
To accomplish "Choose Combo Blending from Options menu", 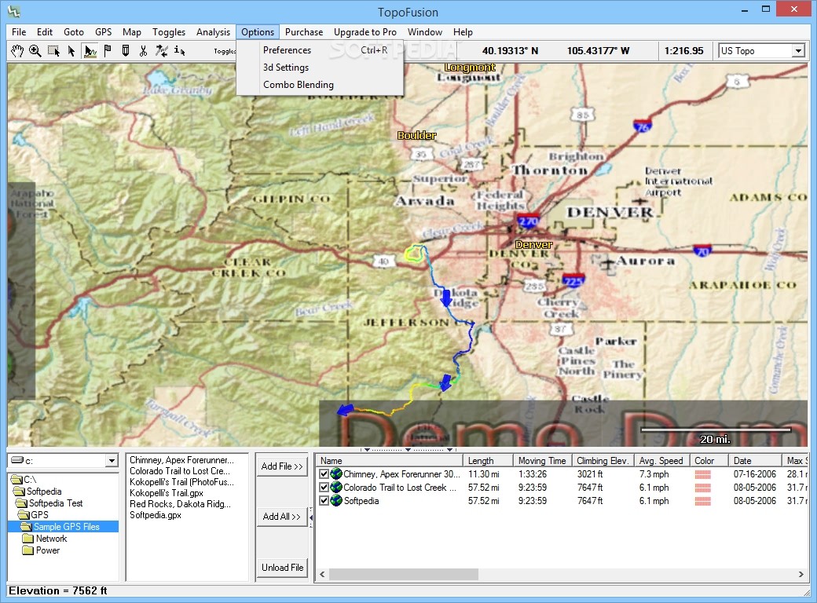I will pos(320,84).
